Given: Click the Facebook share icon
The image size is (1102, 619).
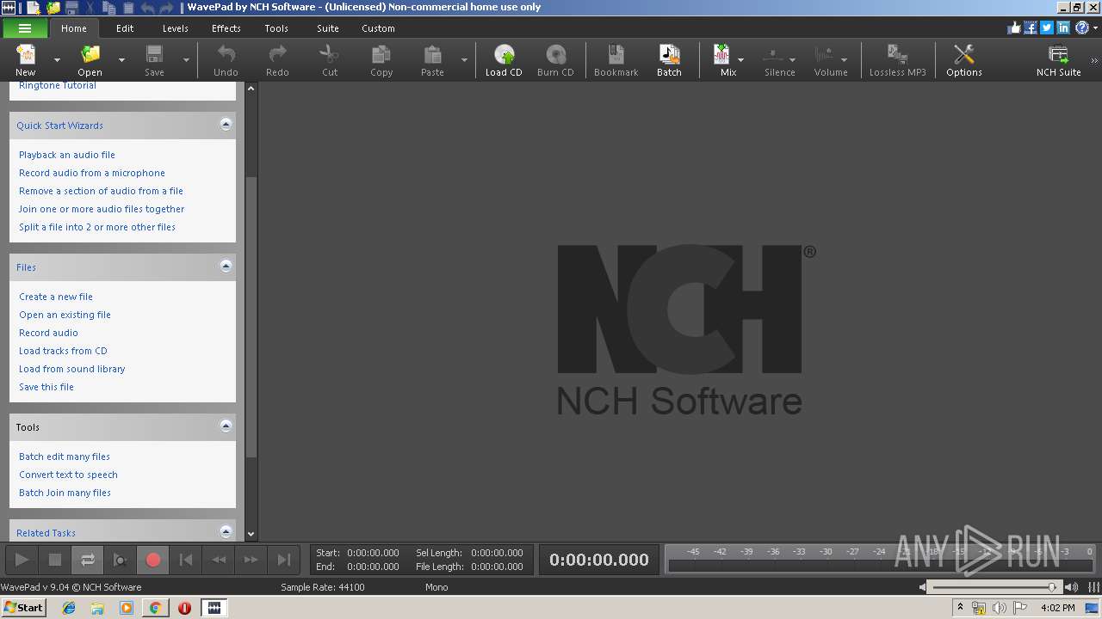Looking at the screenshot, I should coord(1031,28).
